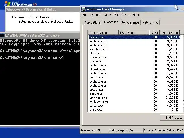Click the End Process button

coord(172,118)
